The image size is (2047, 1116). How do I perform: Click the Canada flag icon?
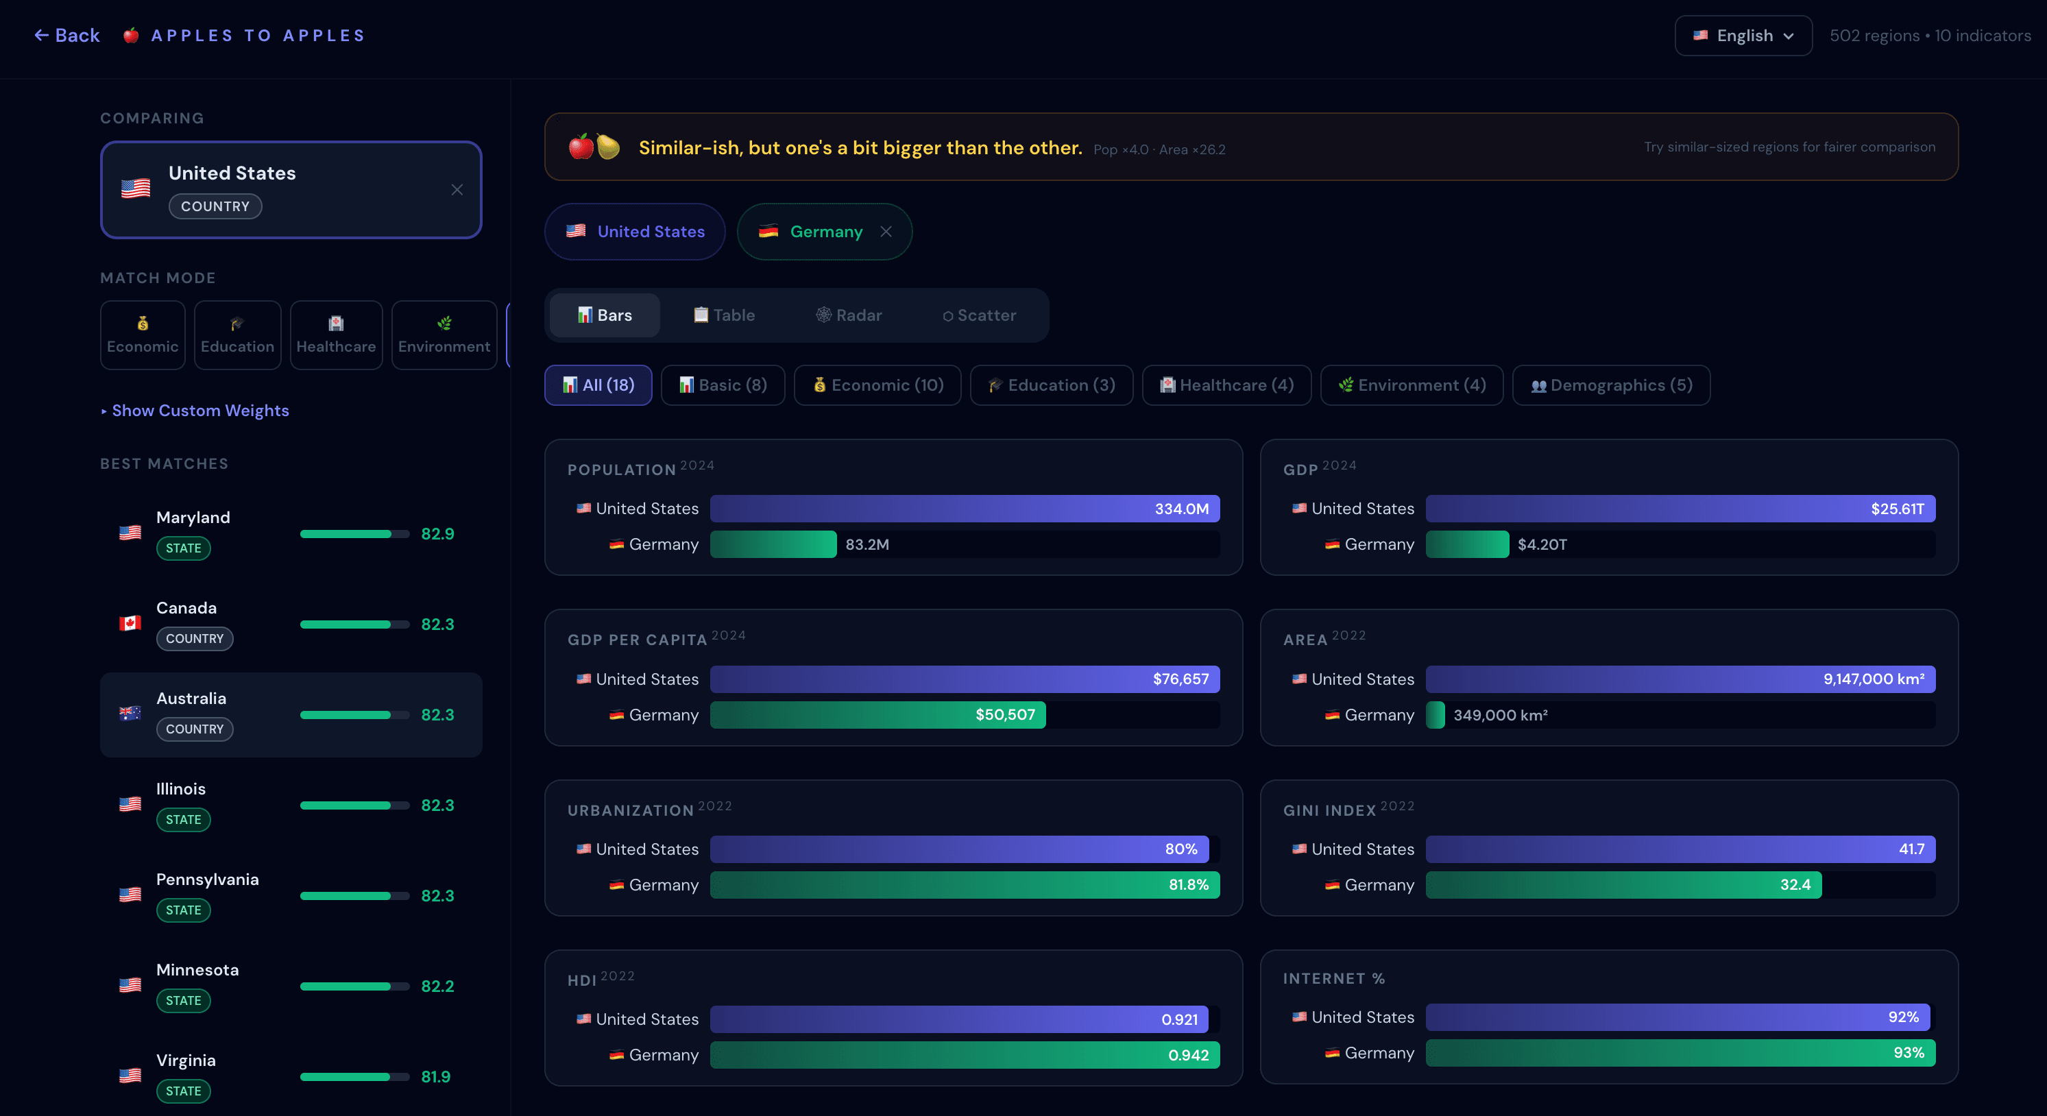[x=130, y=622]
